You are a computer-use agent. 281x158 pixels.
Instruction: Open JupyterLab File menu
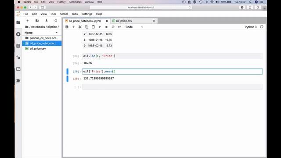25,14
